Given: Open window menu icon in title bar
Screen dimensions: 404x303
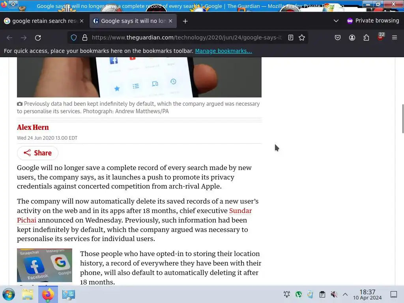Looking at the screenshot, I should pos(13,4).
